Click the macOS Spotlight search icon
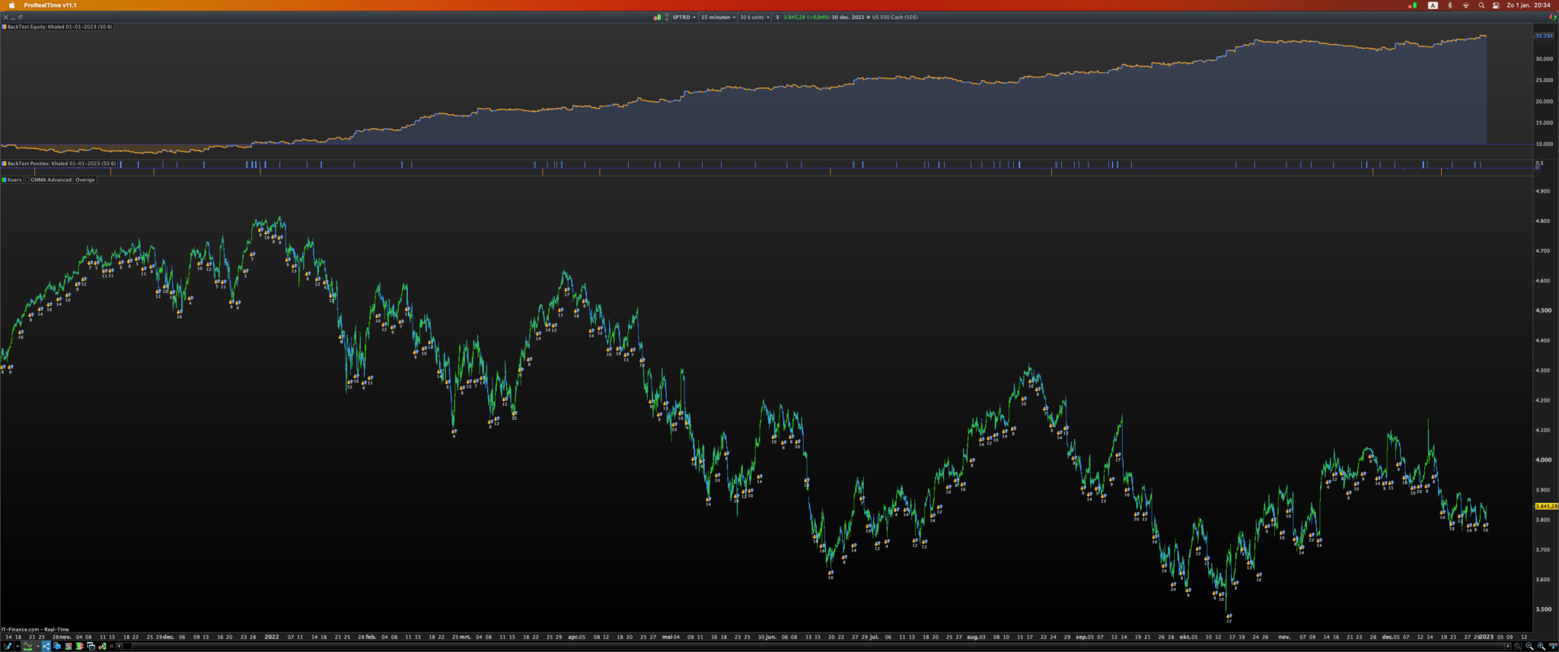The width and height of the screenshot is (1559, 652). point(1481,5)
